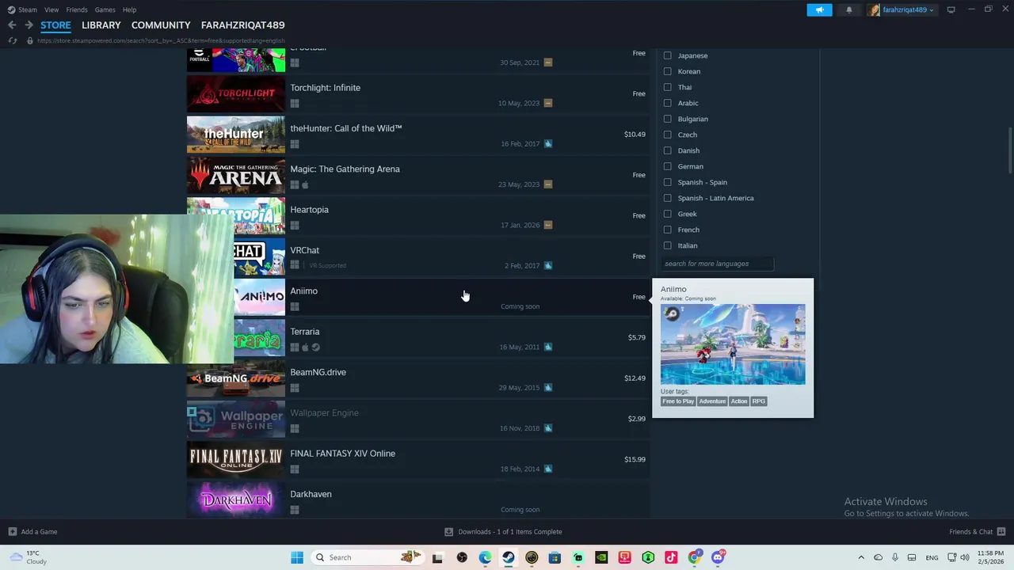This screenshot has height=570, width=1014.
Task: Open Microsoft Store from the taskbar
Action: [x=555, y=557]
